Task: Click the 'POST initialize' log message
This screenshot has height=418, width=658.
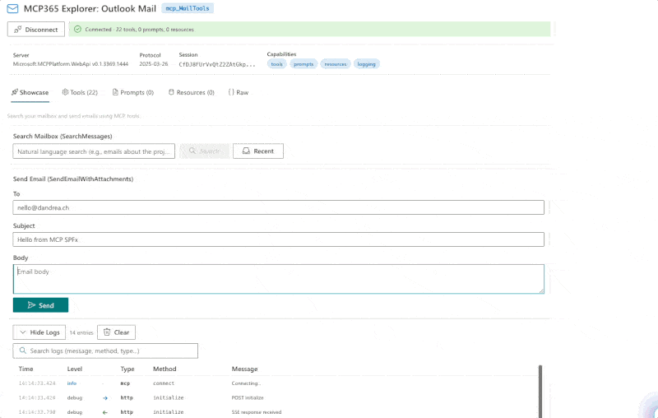Action: [x=248, y=398]
